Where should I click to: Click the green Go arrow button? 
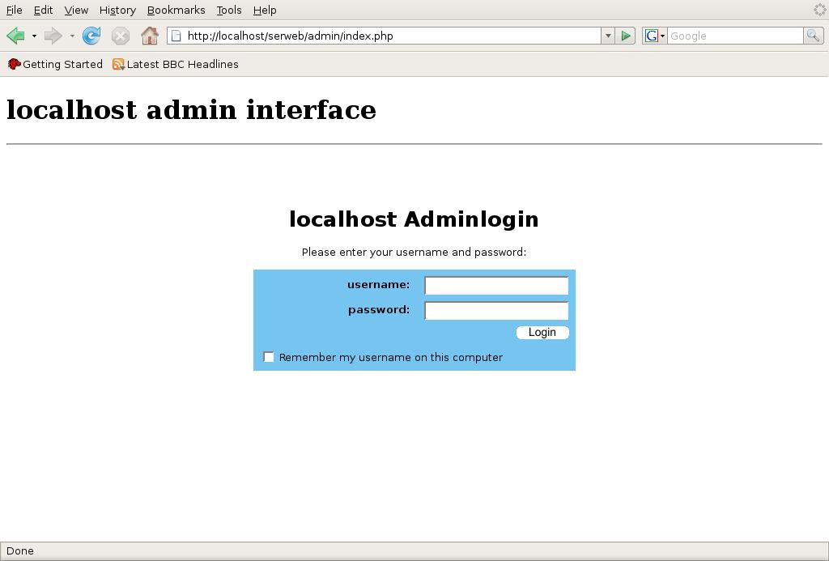[626, 36]
